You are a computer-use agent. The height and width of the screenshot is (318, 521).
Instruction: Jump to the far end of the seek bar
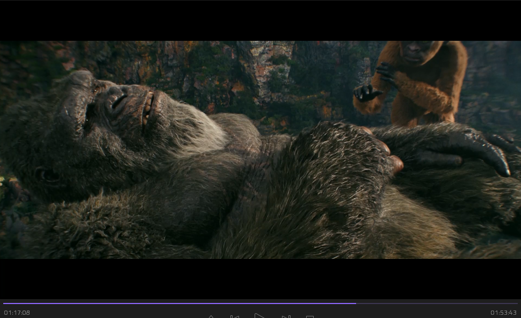[x=517, y=303]
